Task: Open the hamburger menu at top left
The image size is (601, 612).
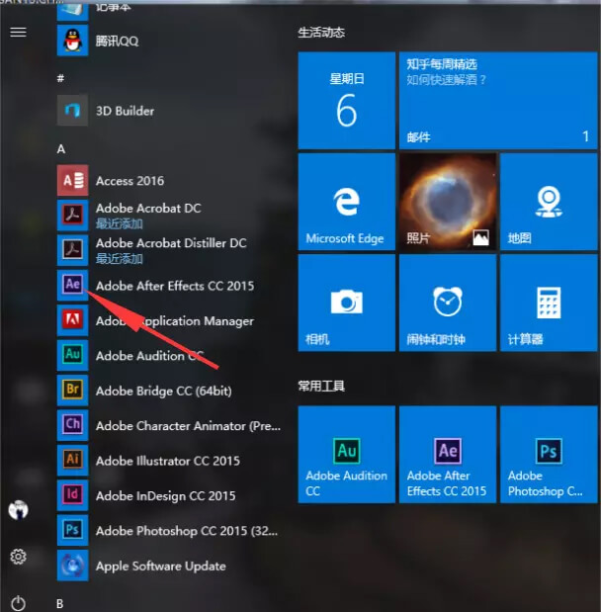Action: tap(18, 32)
